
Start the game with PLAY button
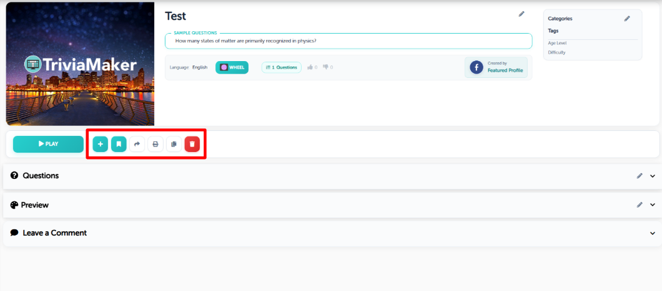tap(48, 144)
